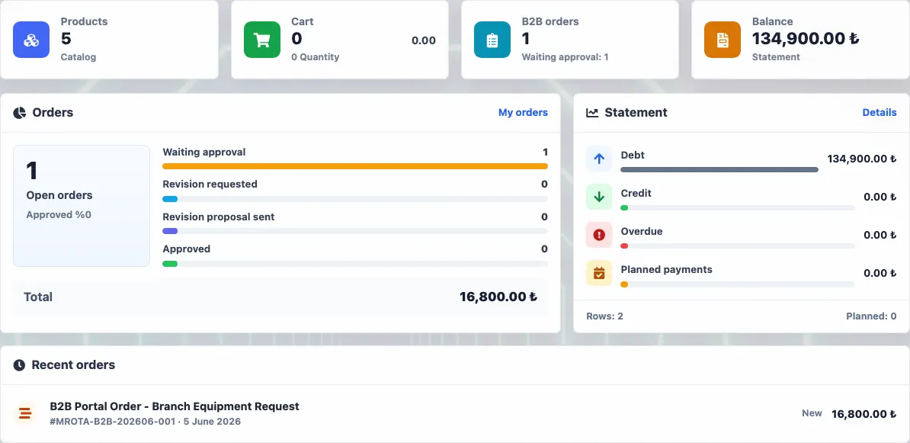Click the 'New' order status label
This screenshot has height=443, width=910.
tap(812, 413)
